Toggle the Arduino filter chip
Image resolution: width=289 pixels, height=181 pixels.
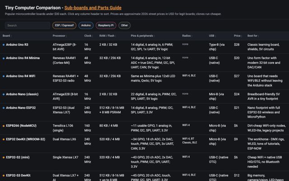[x=86, y=25]
